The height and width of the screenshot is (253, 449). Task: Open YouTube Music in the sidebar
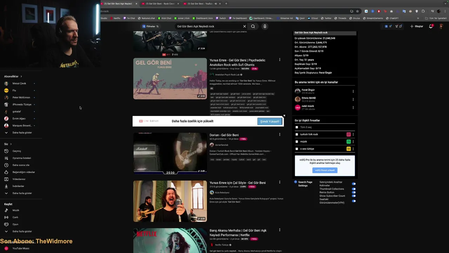click(x=21, y=248)
